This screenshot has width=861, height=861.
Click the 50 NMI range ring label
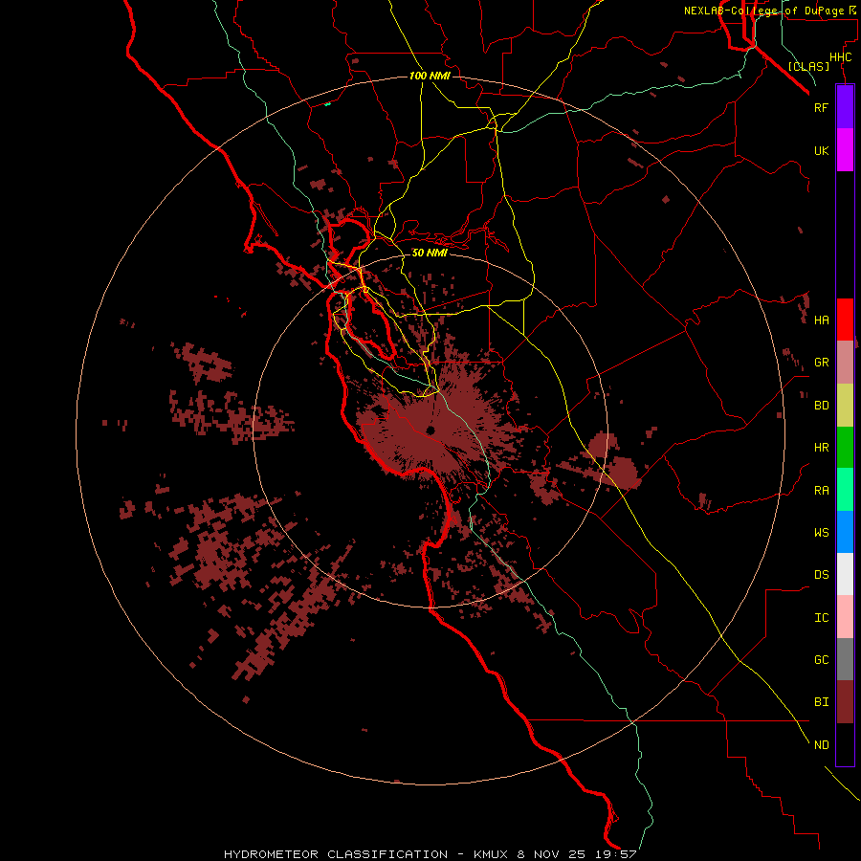[430, 253]
